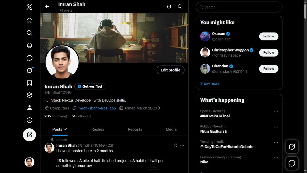Click pinned post author avatar

click(x=50, y=148)
